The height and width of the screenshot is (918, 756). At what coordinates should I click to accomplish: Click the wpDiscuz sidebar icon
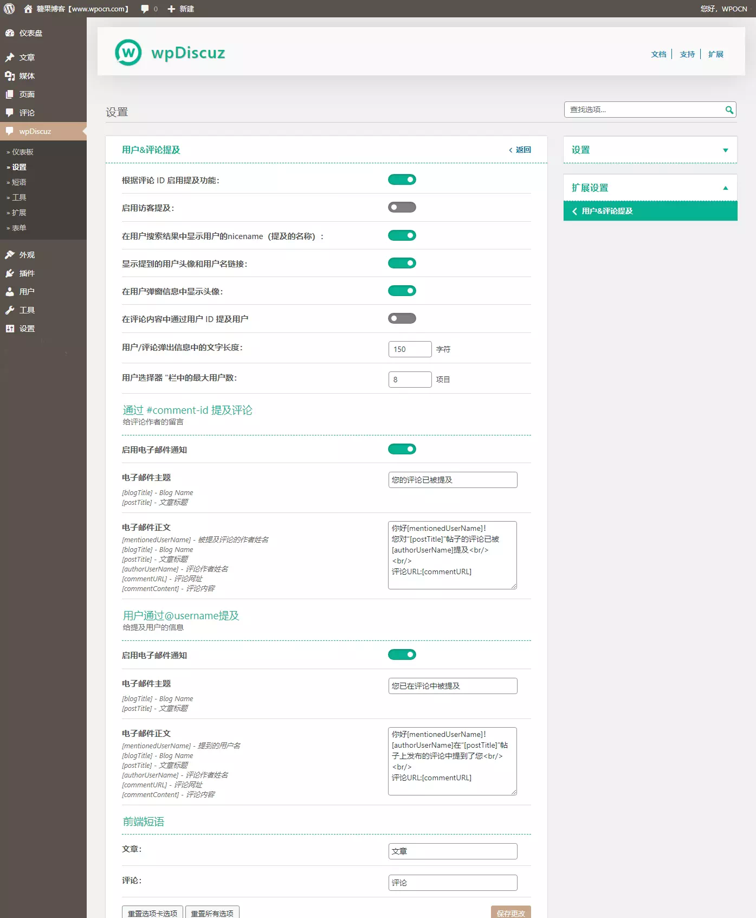(10, 131)
